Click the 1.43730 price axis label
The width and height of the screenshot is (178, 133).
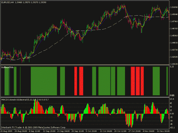pos(174,50)
